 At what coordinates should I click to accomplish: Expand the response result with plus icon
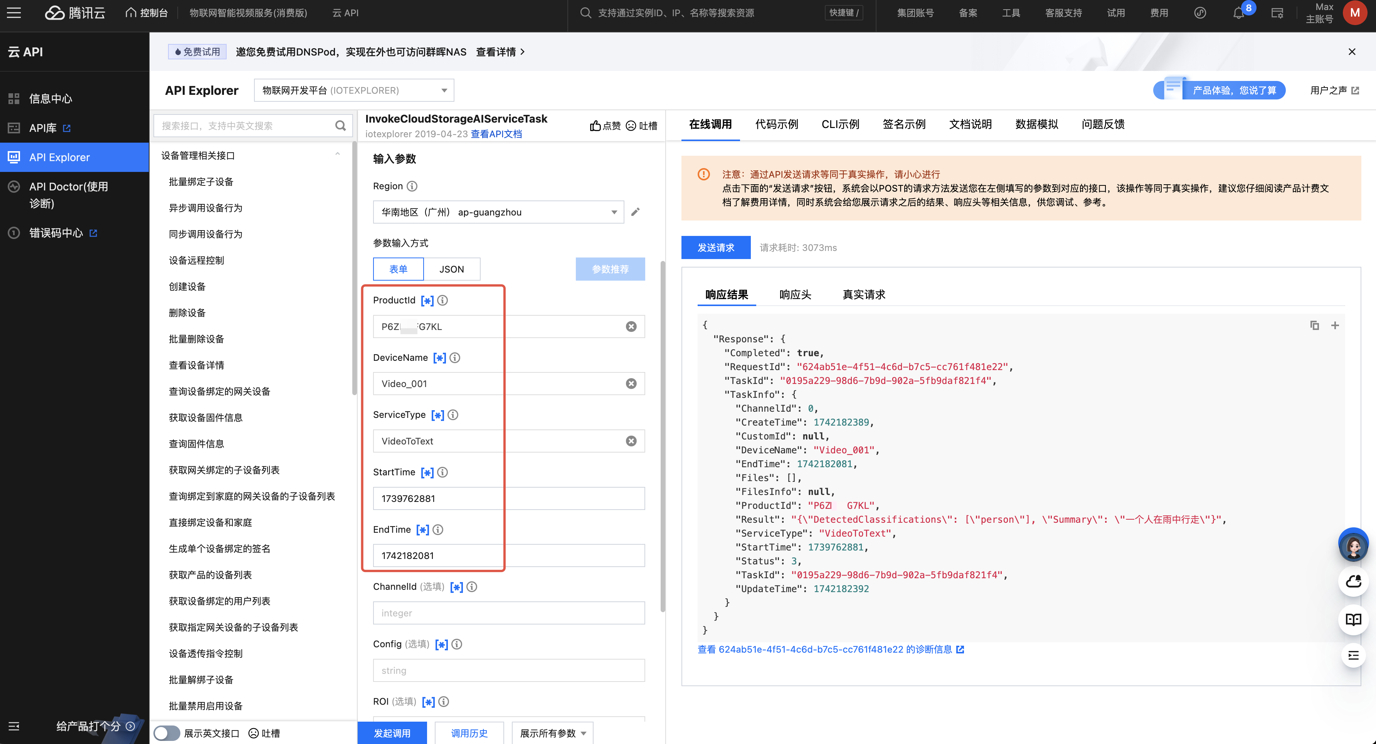click(1335, 325)
